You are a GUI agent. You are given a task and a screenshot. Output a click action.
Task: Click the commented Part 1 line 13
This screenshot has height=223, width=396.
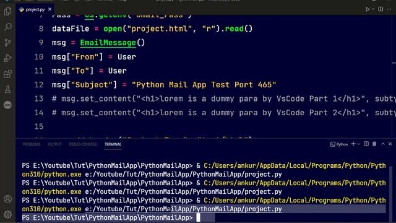coord(223,98)
